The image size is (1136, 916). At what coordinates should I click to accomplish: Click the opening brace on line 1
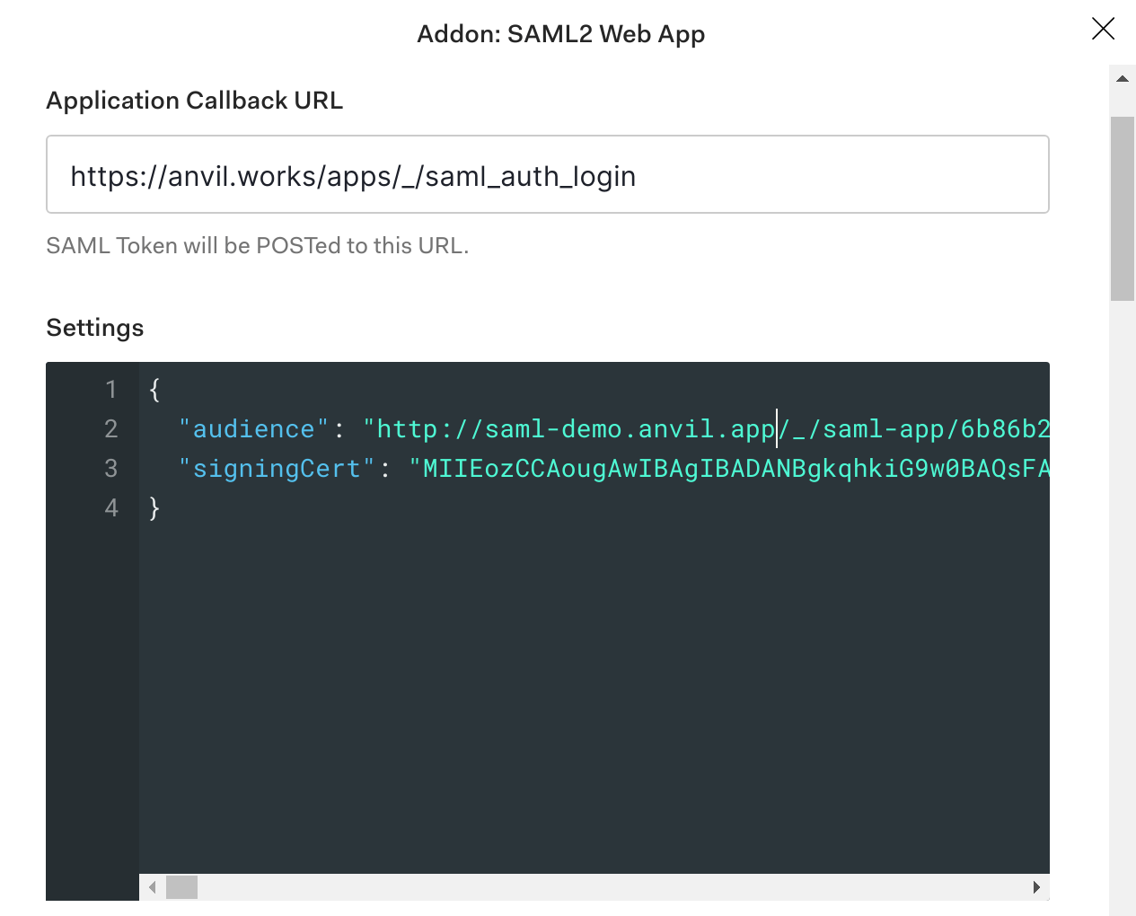click(153, 389)
